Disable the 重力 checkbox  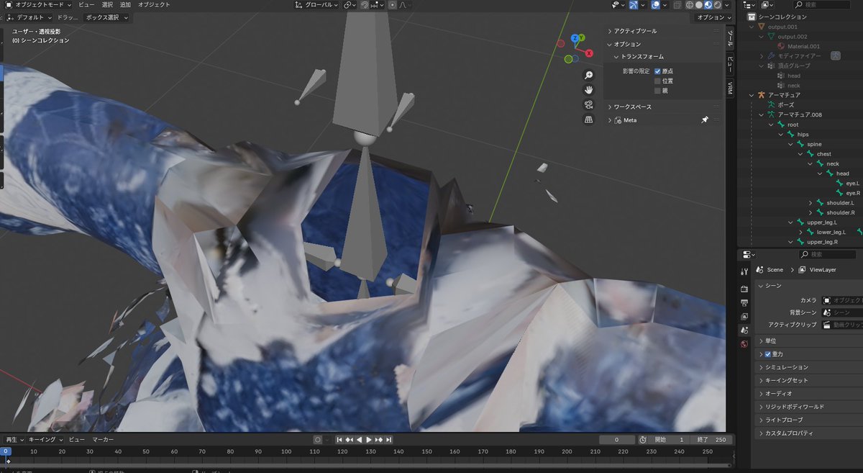tap(767, 354)
